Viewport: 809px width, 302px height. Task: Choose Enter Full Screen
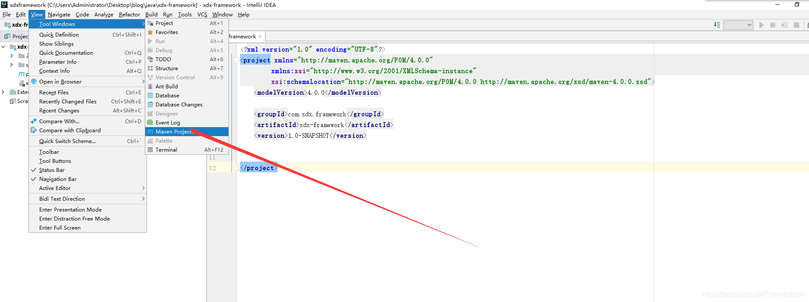coord(87,228)
